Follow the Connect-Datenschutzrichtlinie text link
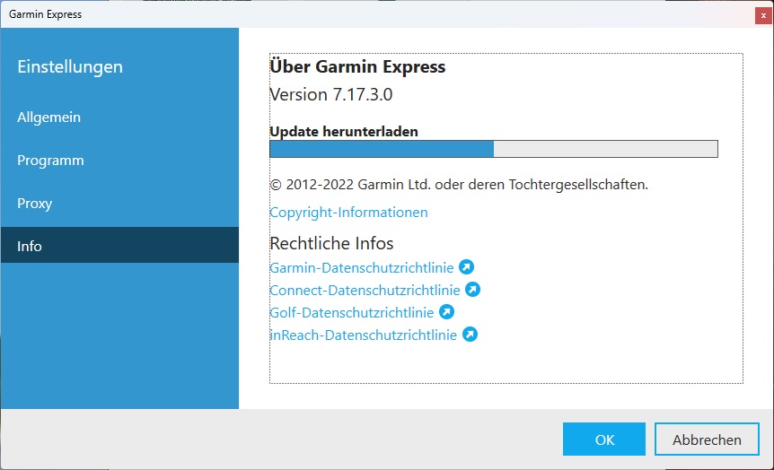This screenshot has width=774, height=470. click(x=365, y=290)
